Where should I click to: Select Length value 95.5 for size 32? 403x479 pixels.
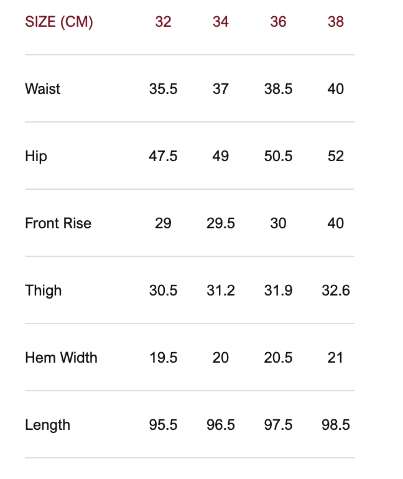click(163, 425)
